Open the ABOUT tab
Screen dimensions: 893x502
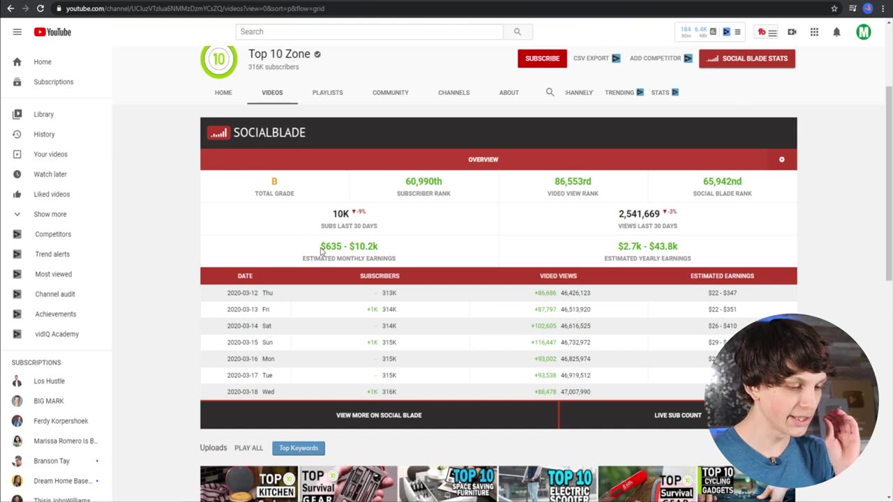point(509,92)
